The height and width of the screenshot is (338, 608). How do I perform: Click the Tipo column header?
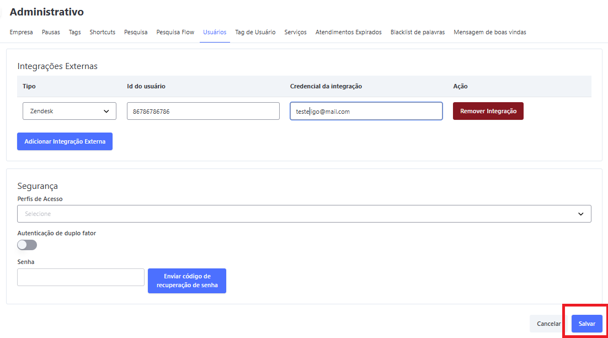click(x=29, y=86)
